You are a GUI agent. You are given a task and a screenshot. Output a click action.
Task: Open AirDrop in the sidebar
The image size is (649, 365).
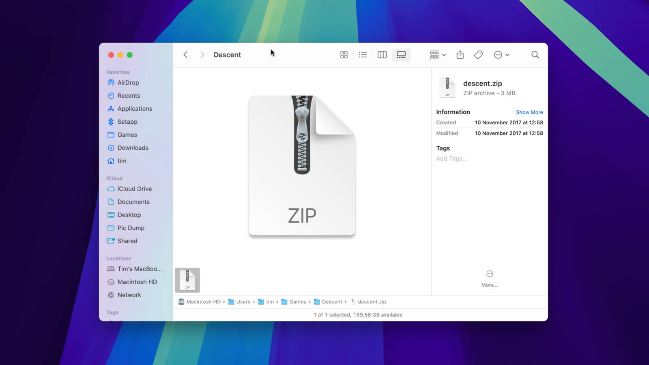pyautogui.click(x=128, y=83)
